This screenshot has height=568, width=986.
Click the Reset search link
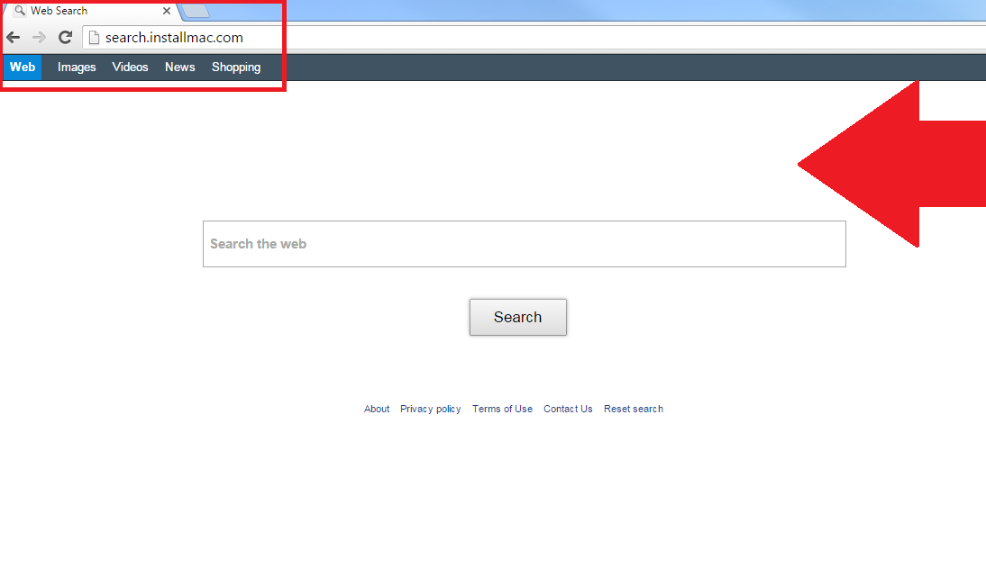coord(633,409)
